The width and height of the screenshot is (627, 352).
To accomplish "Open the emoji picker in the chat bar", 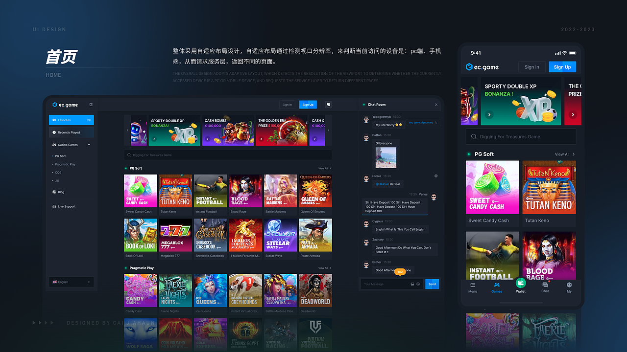I will [418, 284].
